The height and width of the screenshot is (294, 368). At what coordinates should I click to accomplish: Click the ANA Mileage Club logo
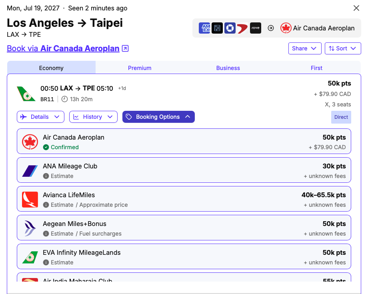(30, 171)
